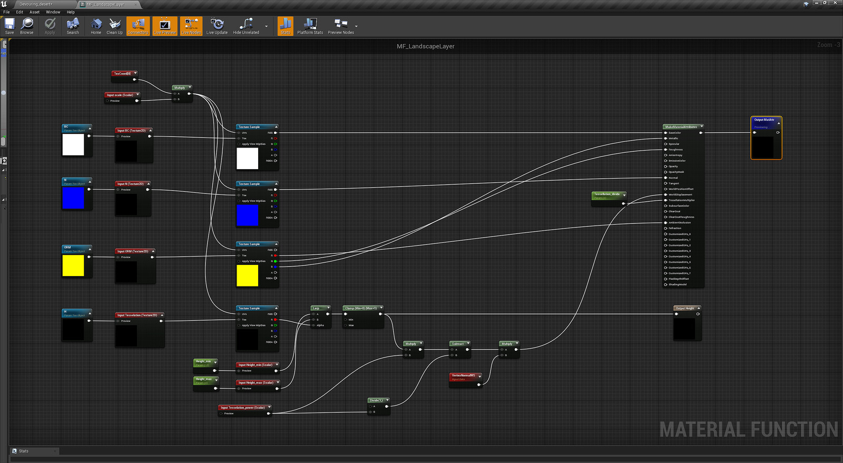Screen dimensions: 843x463
Task: Click the green G pin on the blue Texture Sample
Action: (x=275, y=201)
